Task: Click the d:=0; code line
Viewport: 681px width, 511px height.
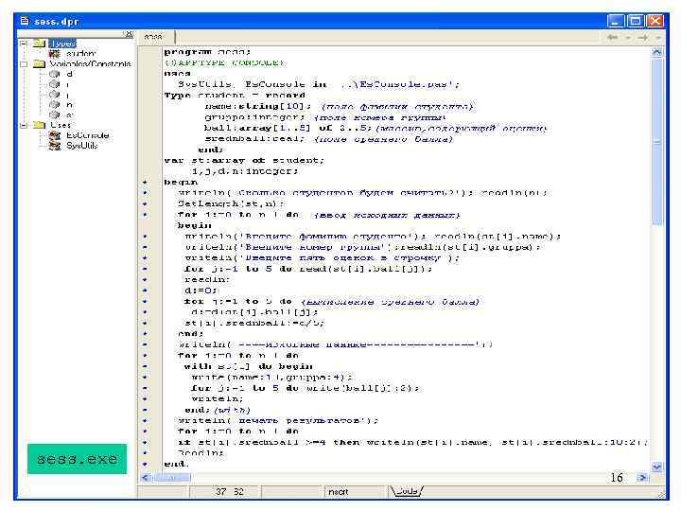Action: (x=201, y=291)
